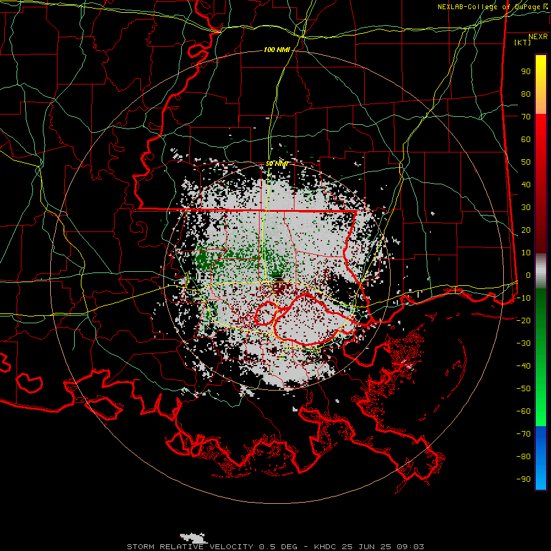Viewport: 551px width, 551px height.
Task: Click the 20 value on the velocity scale
Action: 526,230
